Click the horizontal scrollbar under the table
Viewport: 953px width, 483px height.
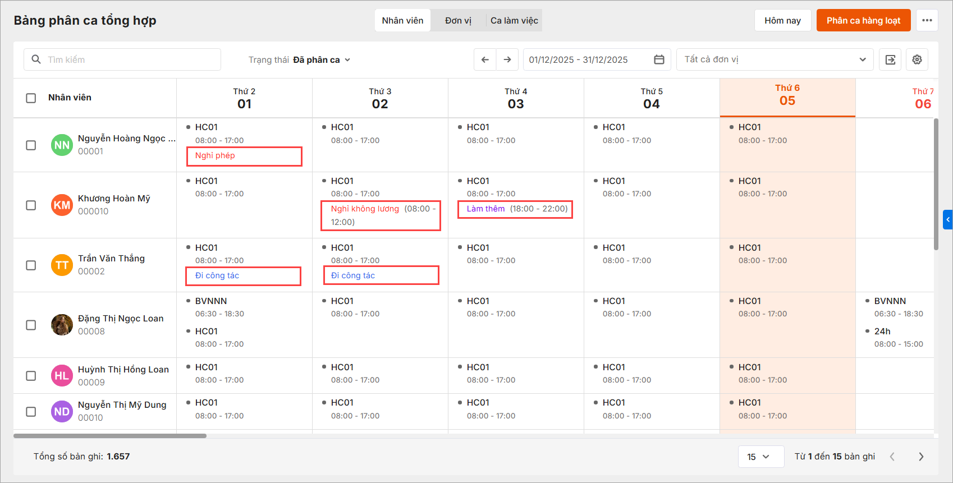(110, 436)
